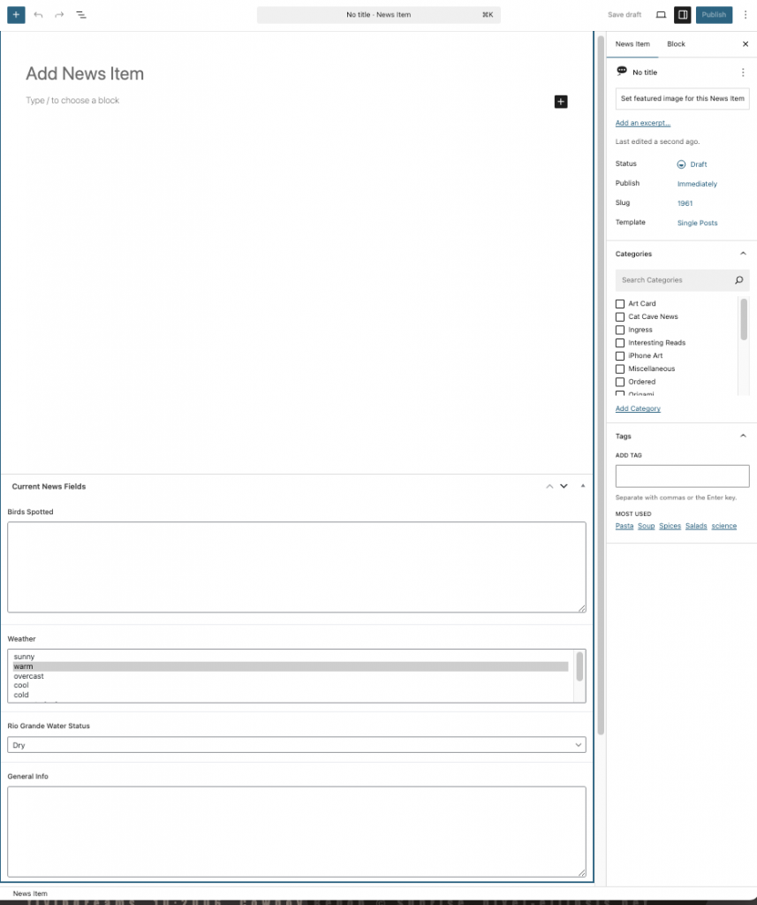Collapse the Categories panel

coord(742,254)
